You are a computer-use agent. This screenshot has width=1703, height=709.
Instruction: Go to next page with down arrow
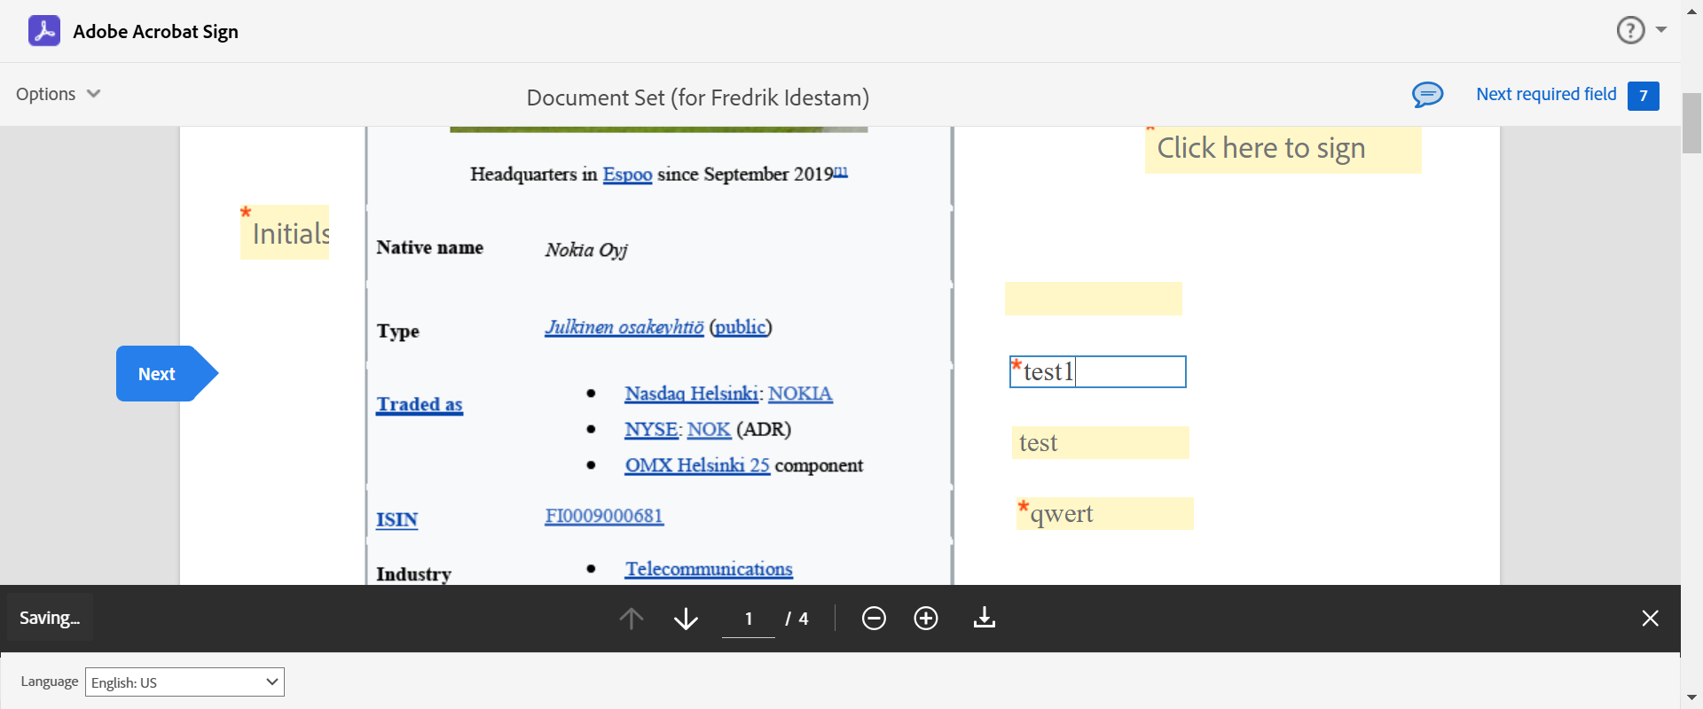[686, 619]
